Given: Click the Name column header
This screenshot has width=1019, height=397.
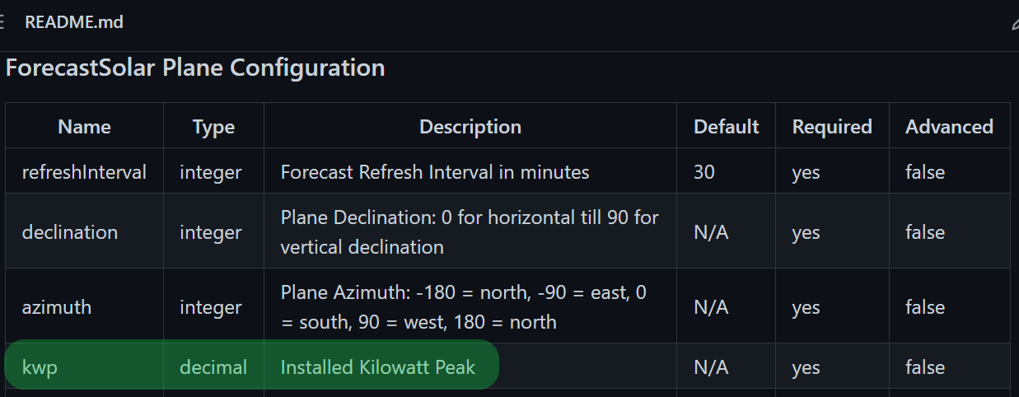Looking at the screenshot, I should click(84, 127).
